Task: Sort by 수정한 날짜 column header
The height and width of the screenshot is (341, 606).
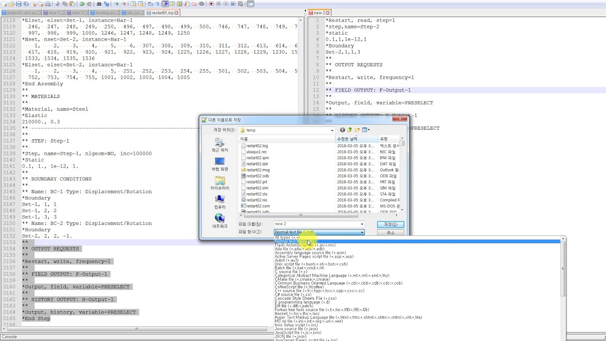Action: (x=356, y=139)
